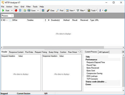Viewport: 125px width, 95px height.
Task: Click the Duration(s) column header
Action: [55, 20]
